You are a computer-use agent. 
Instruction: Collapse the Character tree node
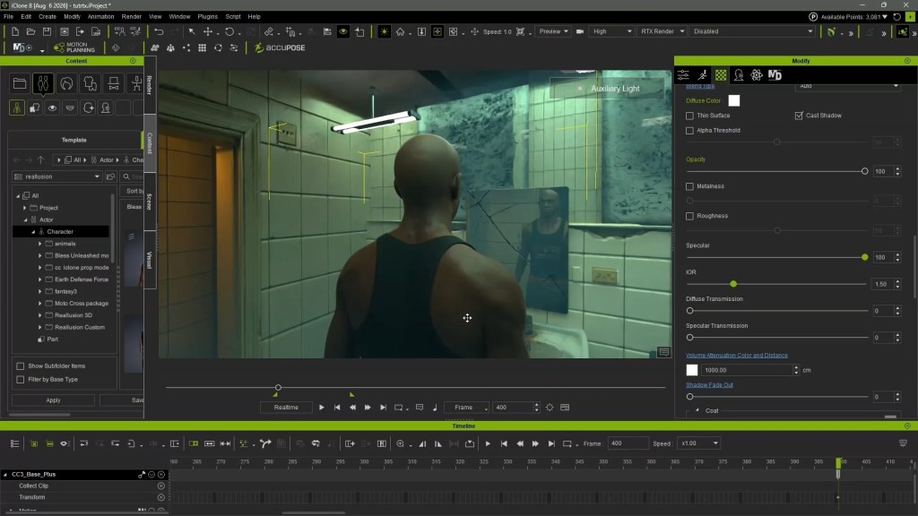(x=33, y=232)
